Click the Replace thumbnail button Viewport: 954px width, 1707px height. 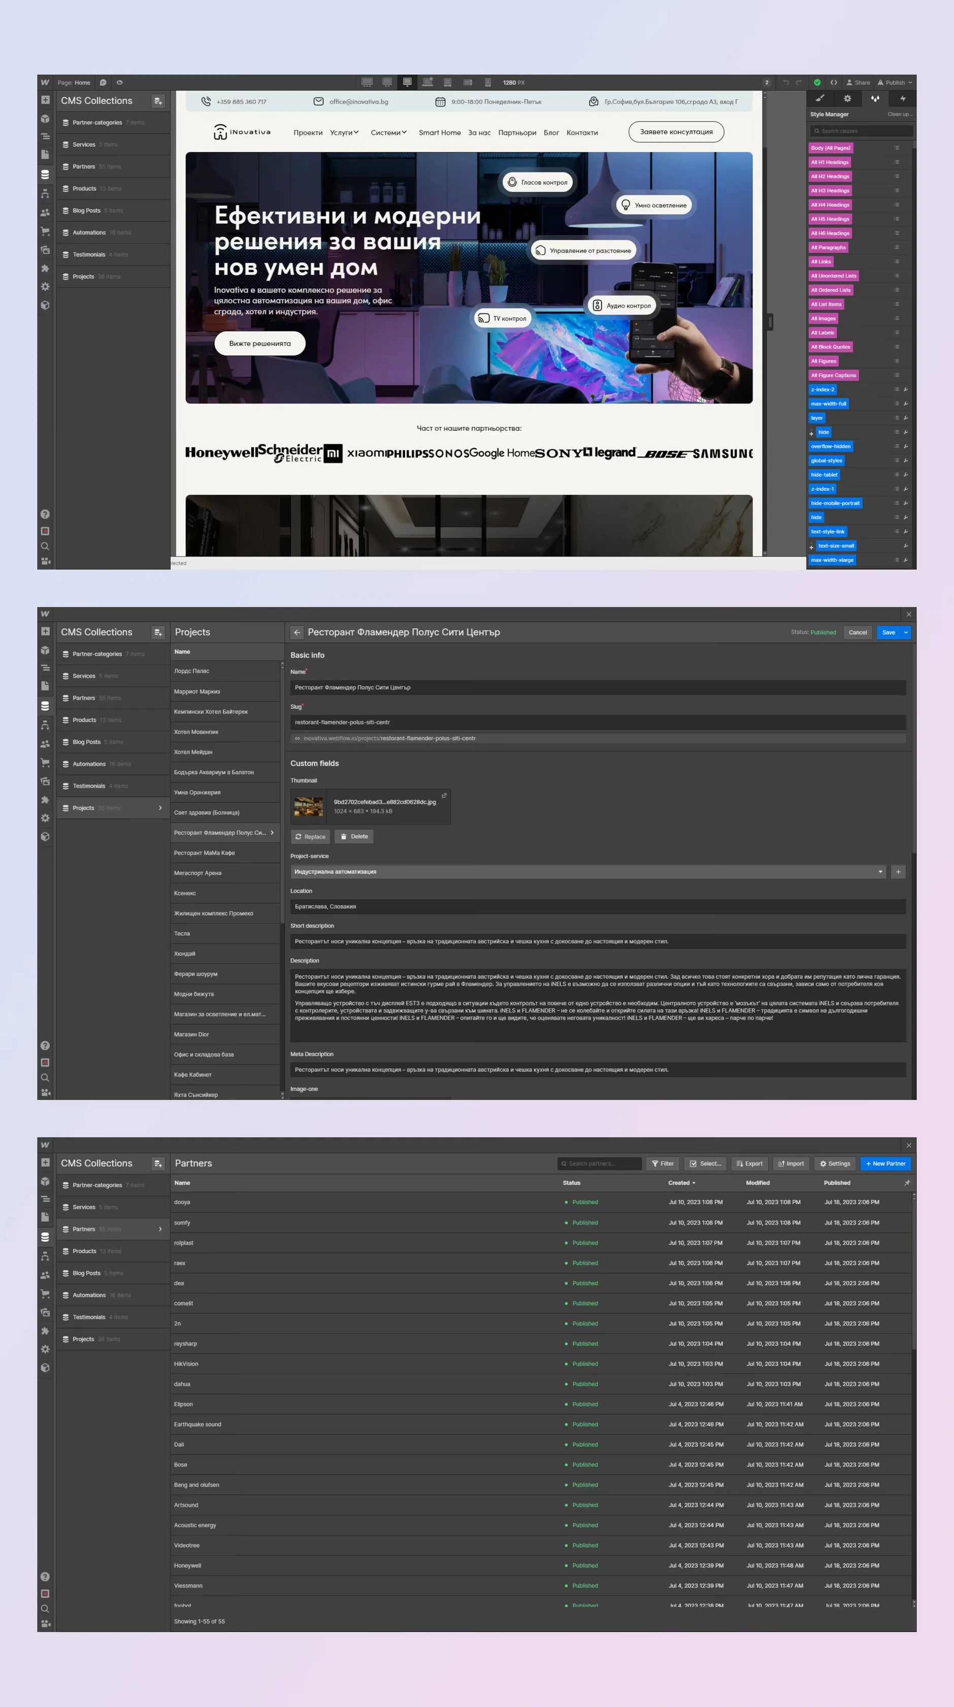[310, 837]
